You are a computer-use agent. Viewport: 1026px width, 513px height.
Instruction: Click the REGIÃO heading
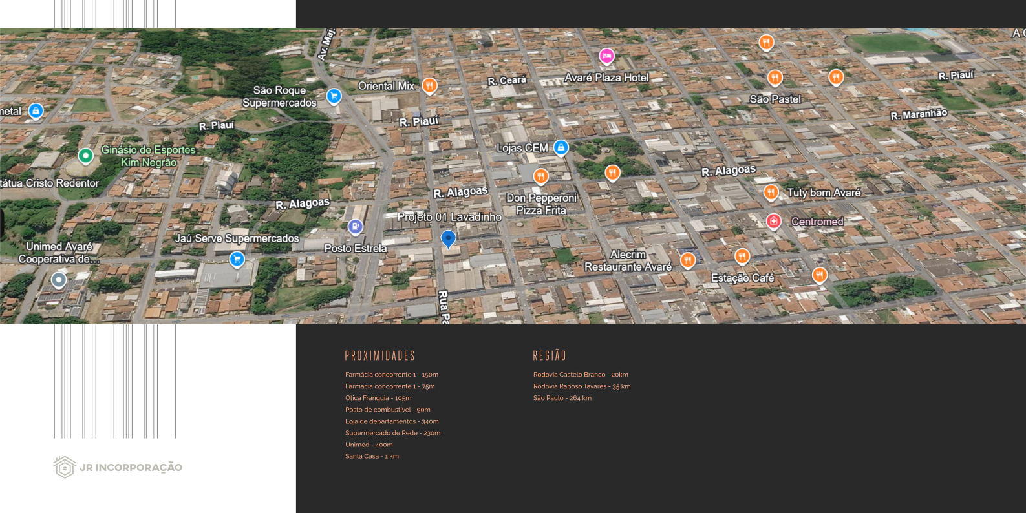[550, 356]
